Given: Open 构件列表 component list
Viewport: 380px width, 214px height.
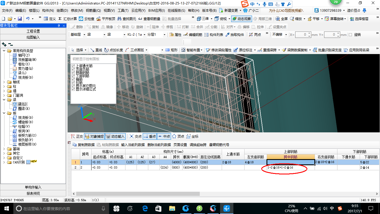Looking at the screenshot, I should click(x=214, y=35).
